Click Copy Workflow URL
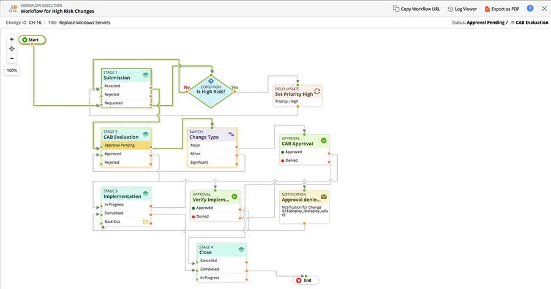551x289 pixels. (x=416, y=9)
